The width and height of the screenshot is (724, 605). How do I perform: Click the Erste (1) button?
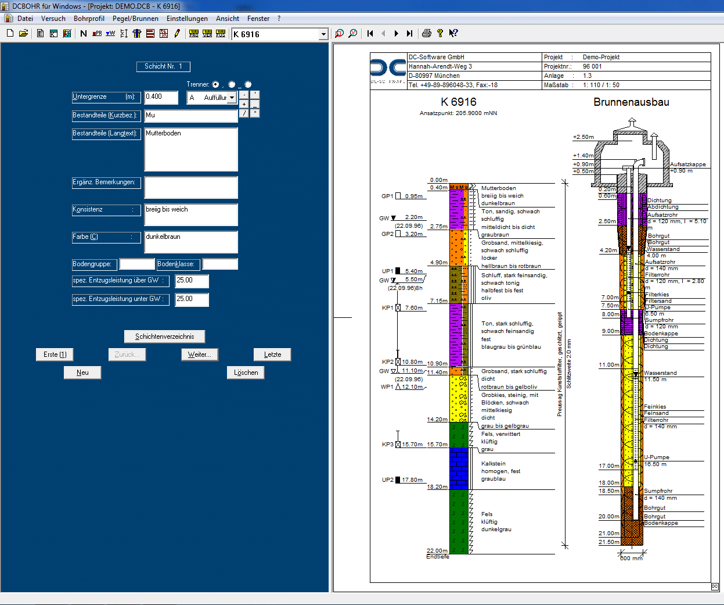[55, 355]
